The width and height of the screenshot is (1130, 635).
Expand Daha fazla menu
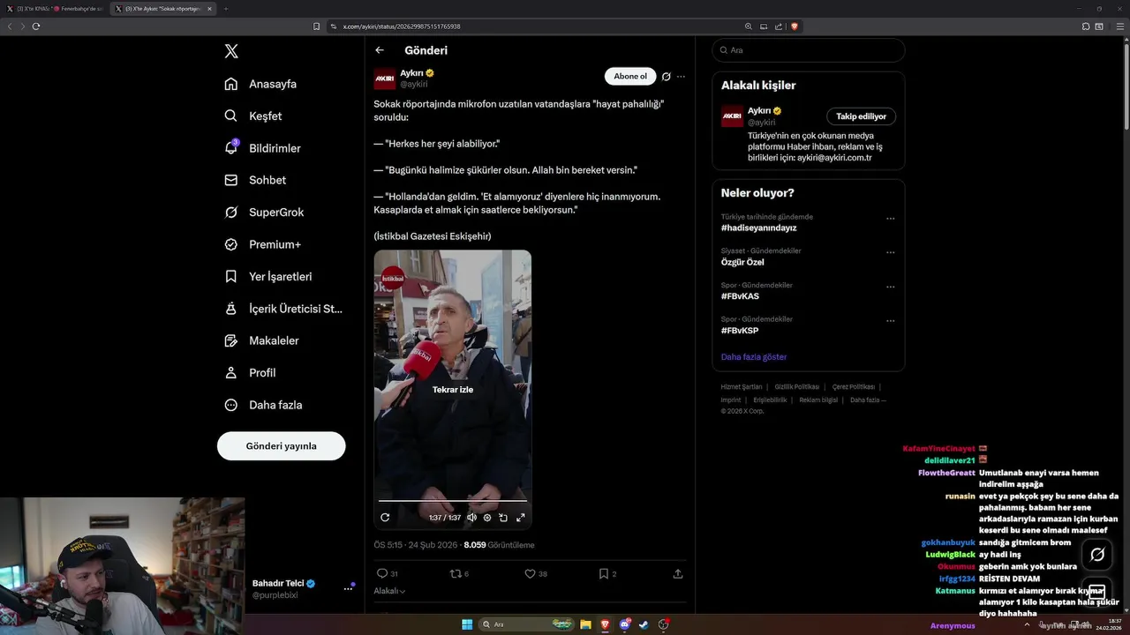[263, 405]
